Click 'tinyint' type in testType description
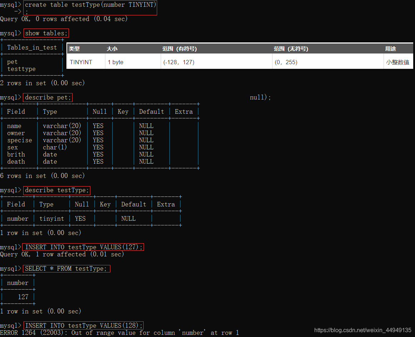The height and width of the screenshot is (337, 415). [x=52, y=219]
